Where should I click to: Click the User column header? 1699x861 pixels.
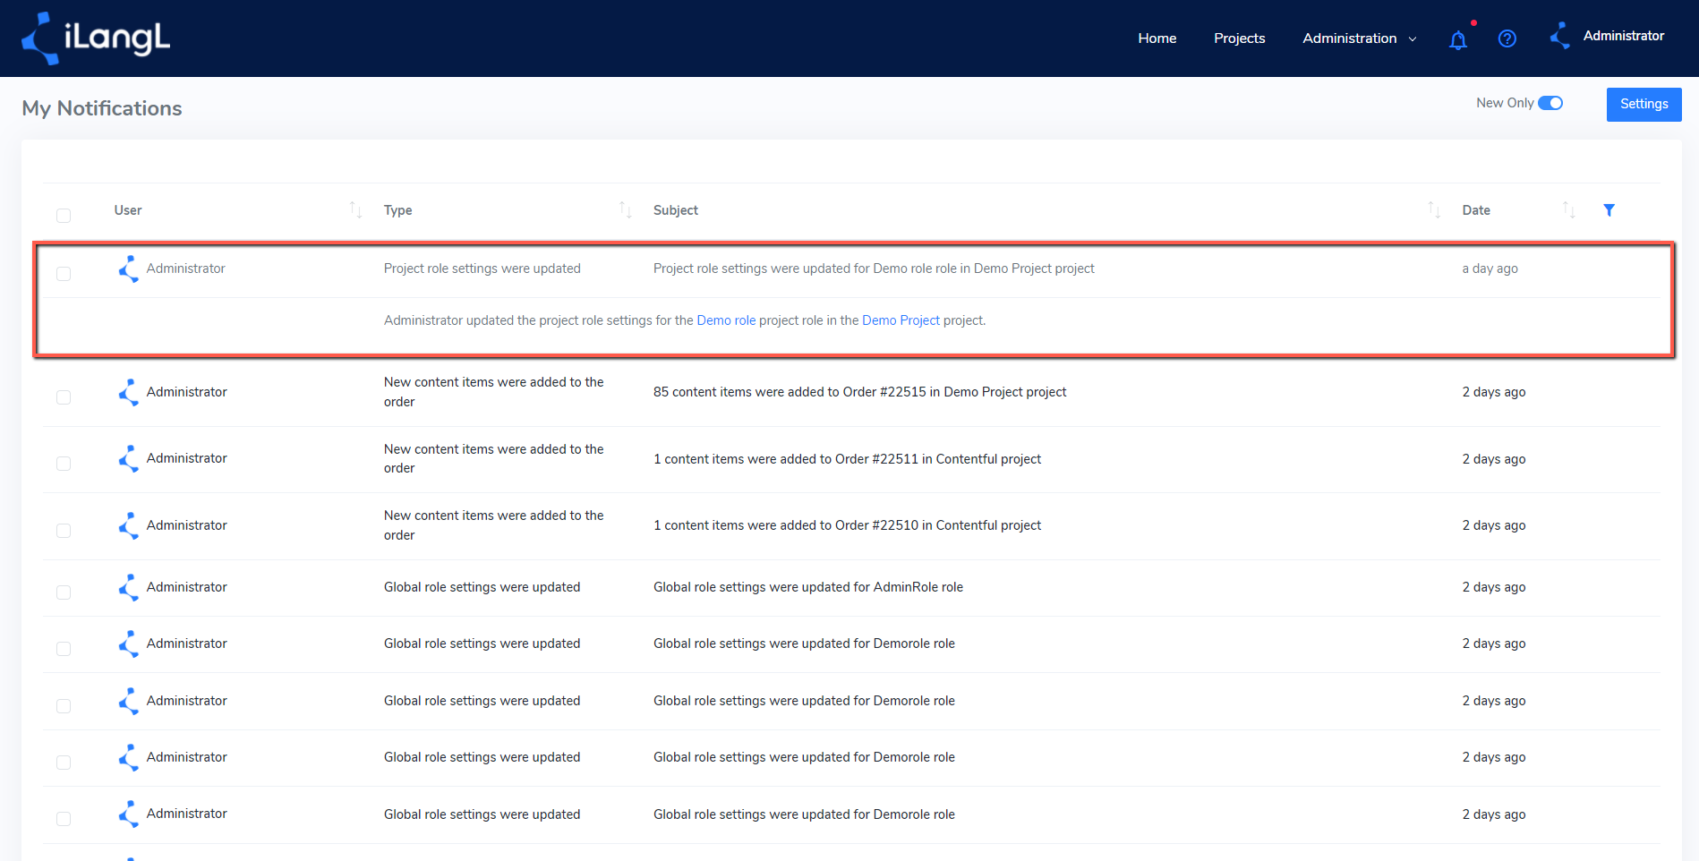(128, 210)
